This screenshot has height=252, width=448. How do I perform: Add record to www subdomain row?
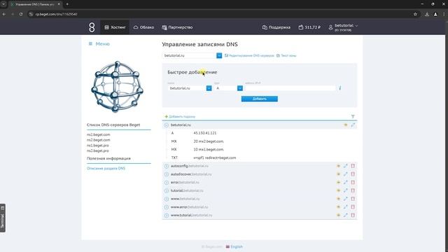pyautogui.click(x=338, y=199)
